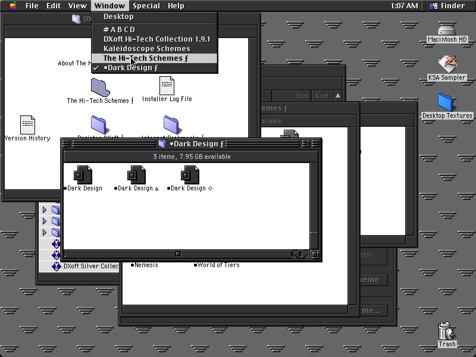The height and width of the screenshot is (357, 476).
Task: Select the Macintosh HD disk icon
Action: click(447, 29)
